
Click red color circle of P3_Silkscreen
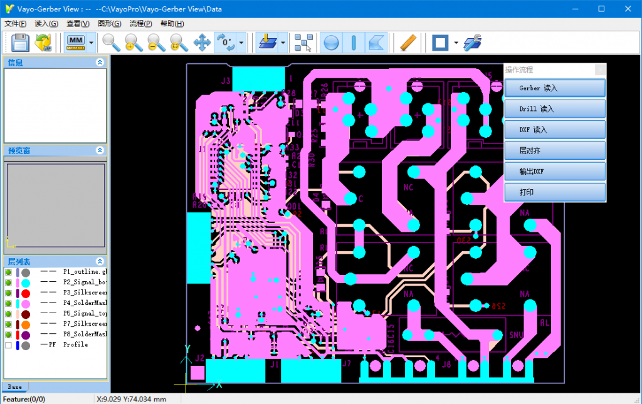26,294
